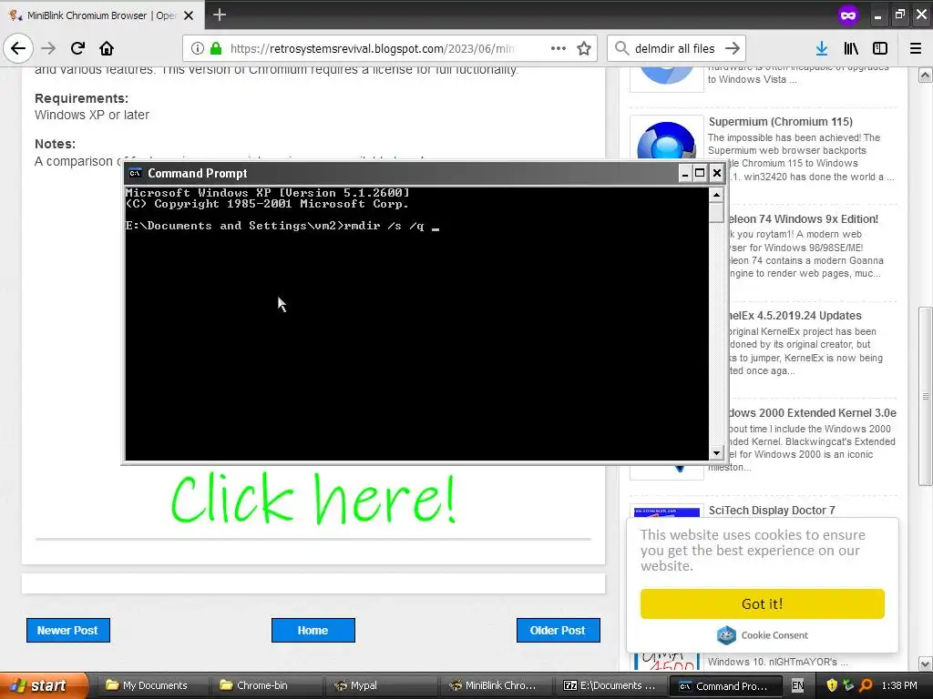Click the orange magnifier tray icon
Viewport: 933px width, 699px height.
click(866, 685)
